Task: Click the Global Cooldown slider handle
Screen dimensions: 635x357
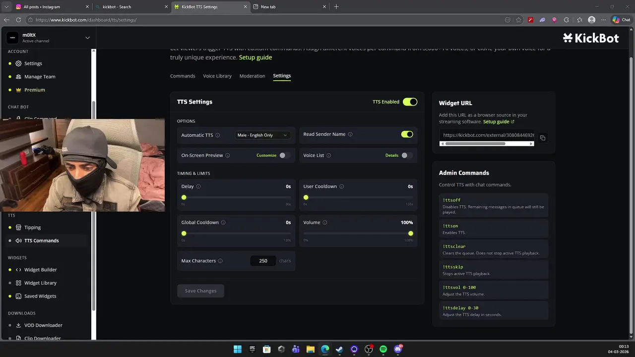Action: click(184, 234)
